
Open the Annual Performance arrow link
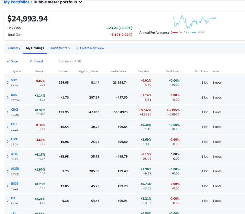172,32
